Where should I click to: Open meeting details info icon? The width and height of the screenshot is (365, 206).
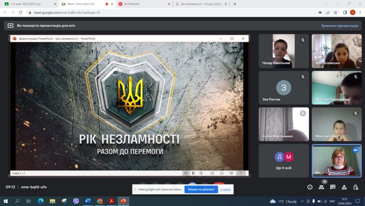[x=310, y=187]
